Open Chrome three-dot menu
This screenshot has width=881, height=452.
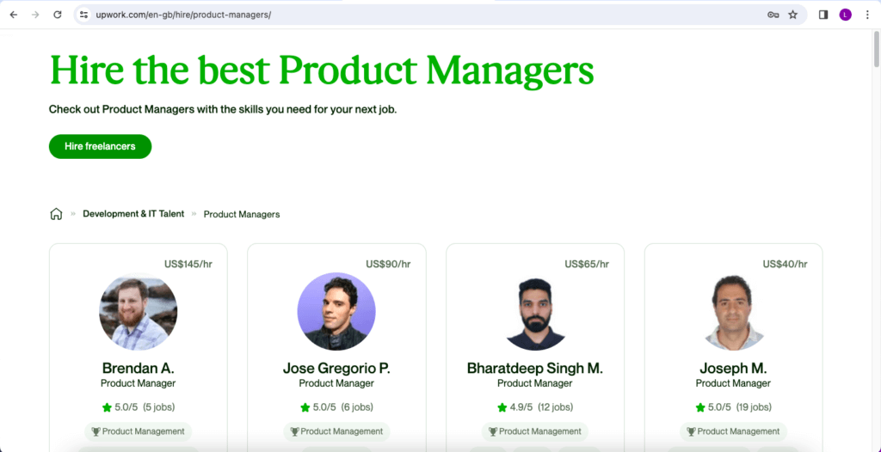[x=867, y=15]
